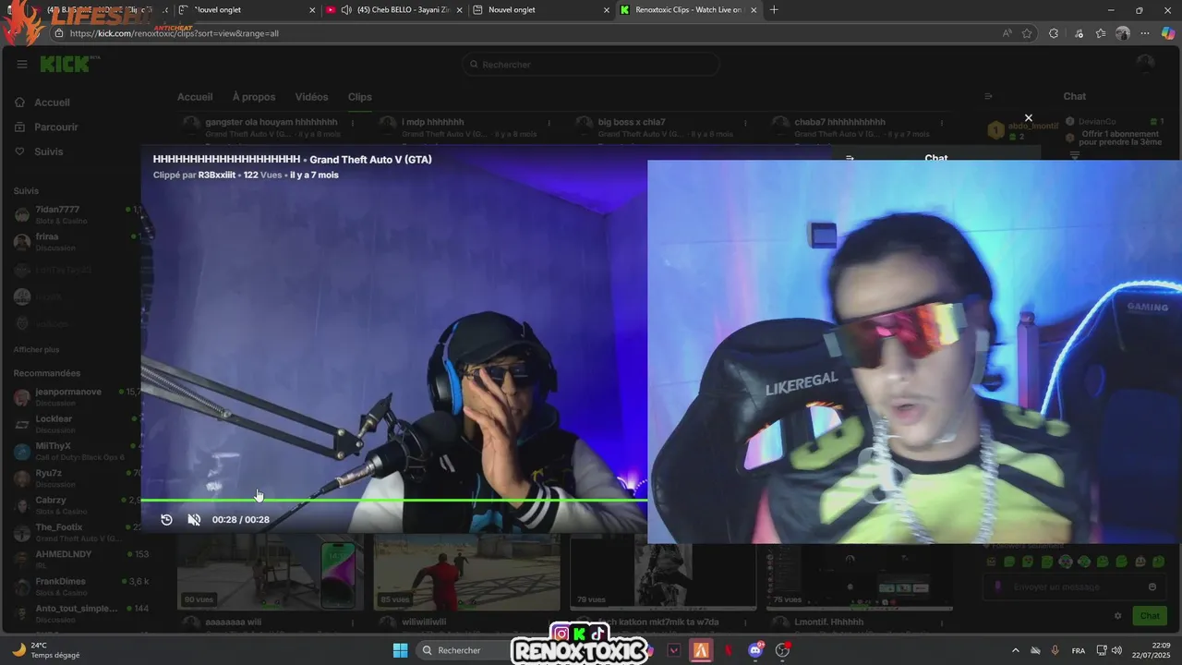This screenshot has width=1182, height=665.
Task: Open Discord from the taskbar
Action: tap(755, 650)
